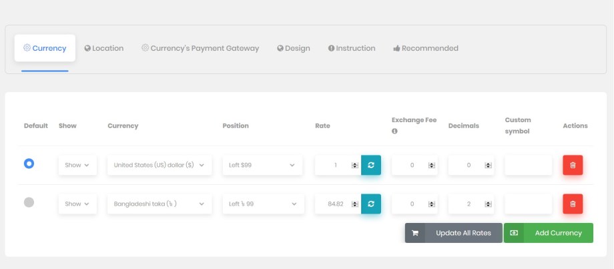Screen dimensions: 614x269
Task: Click the Add Currency button
Action: 548,233
